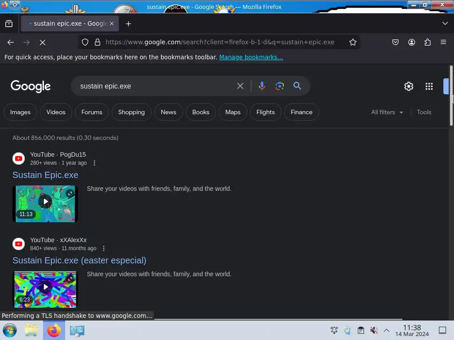This screenshot has height=340, width=454.
Task: Play the 6:23 video thumbnail
Action: tap(45, 289)
